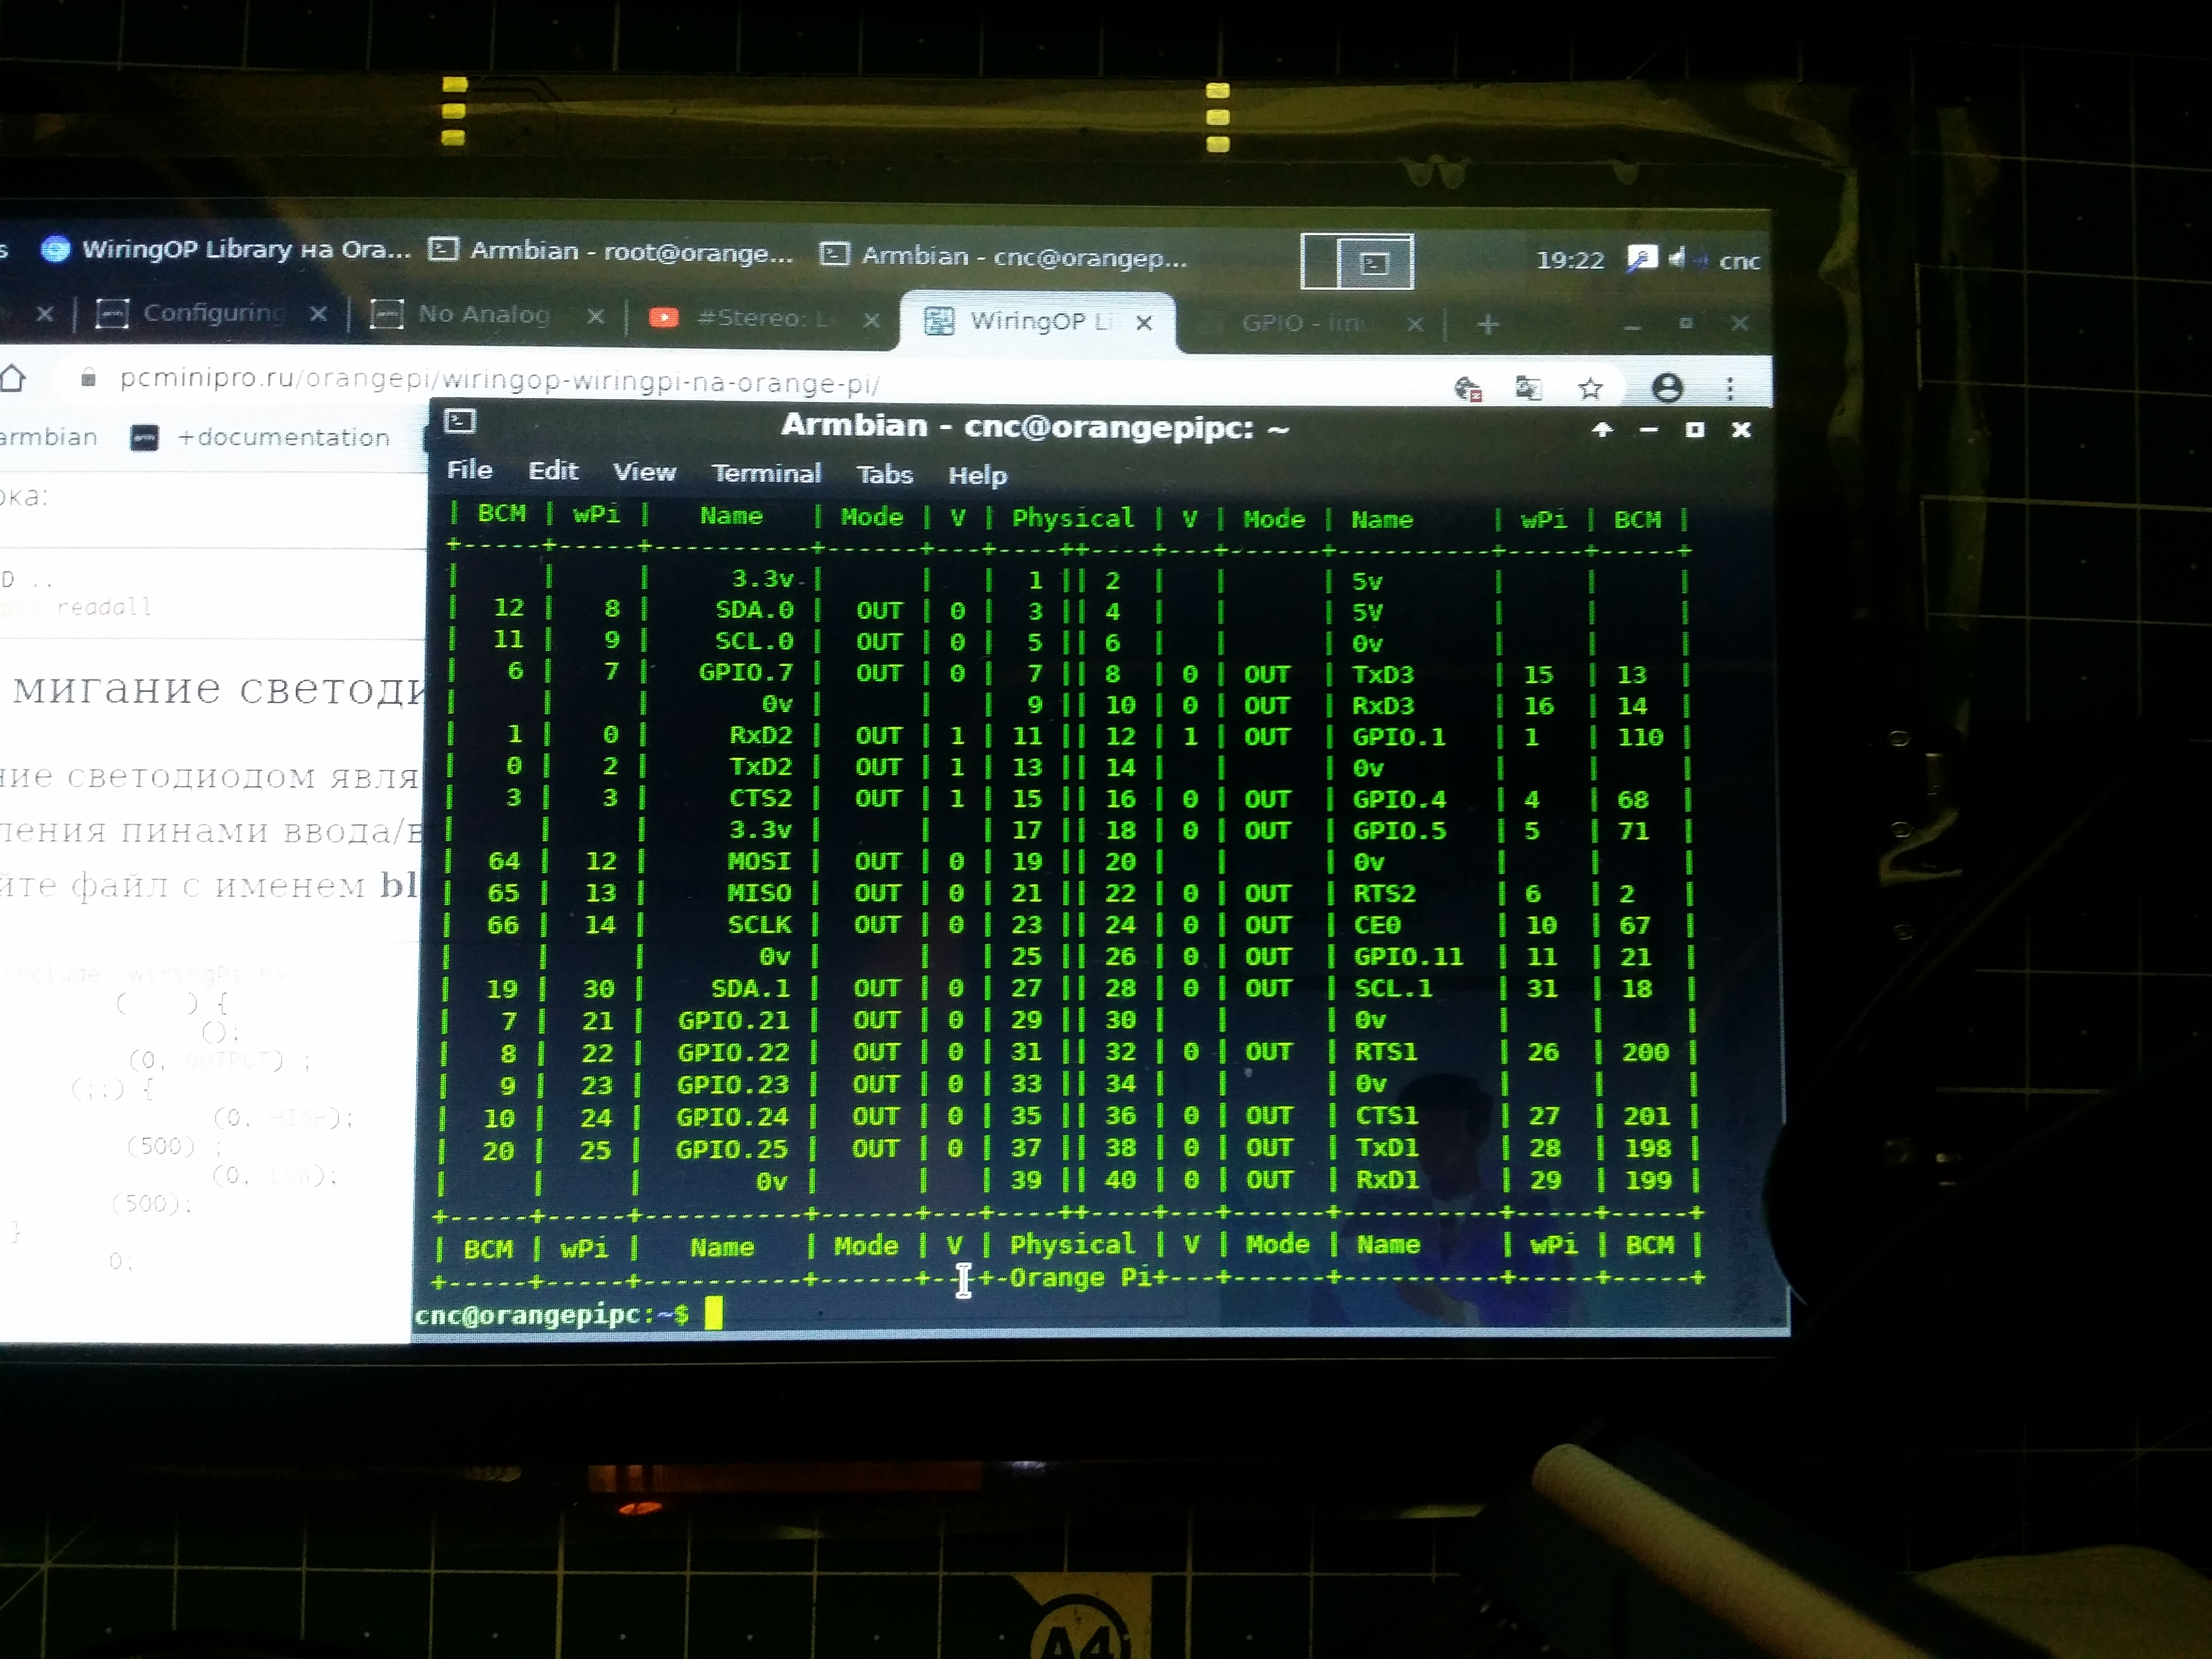
Task: Switch to second workspace in pager
Action: click(x=1375, y=263)
